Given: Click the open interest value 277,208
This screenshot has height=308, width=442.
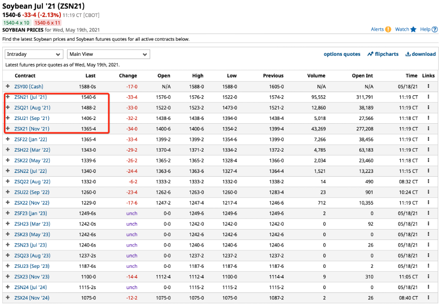Looking at the screenshot, I should click(365, 129).
